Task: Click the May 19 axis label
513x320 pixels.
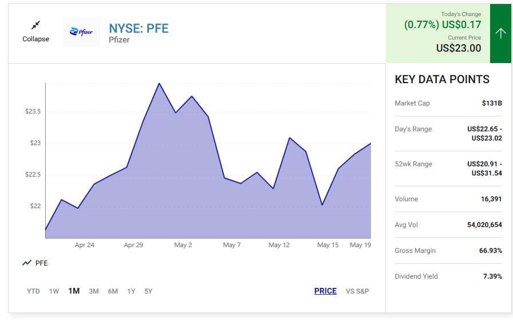Action: [x=360, y=245]
